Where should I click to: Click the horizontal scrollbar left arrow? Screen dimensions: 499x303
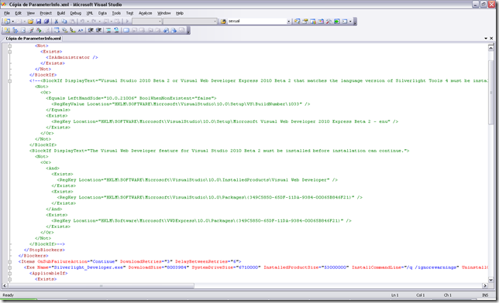pos(5,285)
